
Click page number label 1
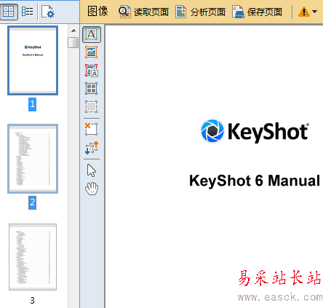point(33,104)
